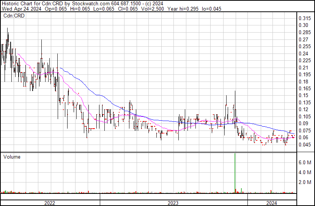The image size is (315, 206).
Task: Click the 4.0 M volume axis label
Action: coord(306,172)
